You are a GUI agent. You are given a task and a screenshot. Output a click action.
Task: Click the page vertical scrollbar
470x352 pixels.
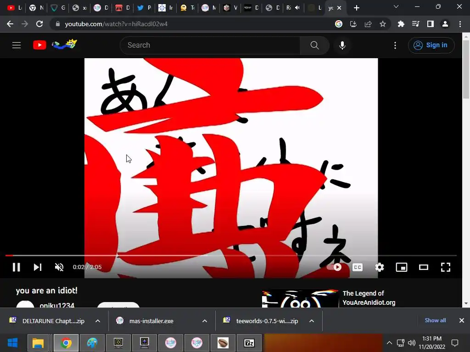coord(466,69)
